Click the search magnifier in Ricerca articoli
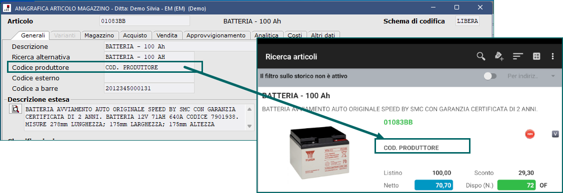This screenshot has height=193, width=563. (481, 56)
